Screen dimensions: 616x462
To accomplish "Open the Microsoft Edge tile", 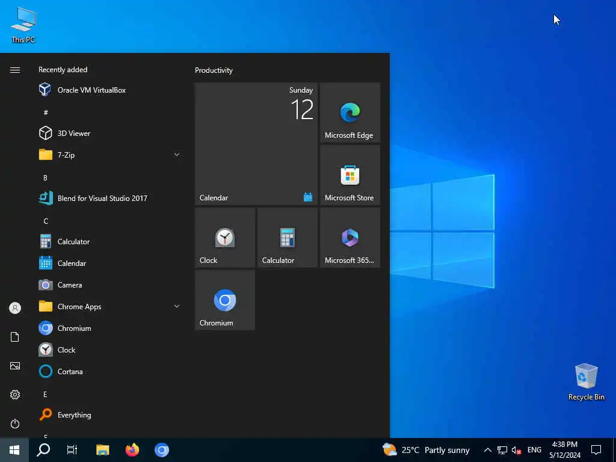I will [350, 112].
